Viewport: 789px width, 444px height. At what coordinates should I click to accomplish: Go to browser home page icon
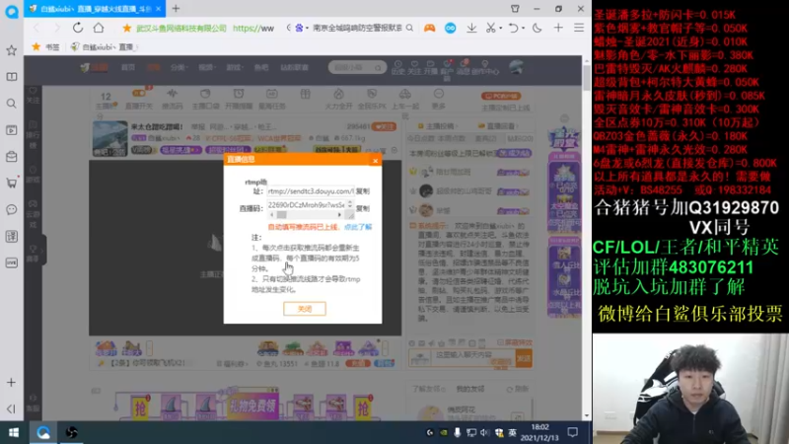(99, 28)
